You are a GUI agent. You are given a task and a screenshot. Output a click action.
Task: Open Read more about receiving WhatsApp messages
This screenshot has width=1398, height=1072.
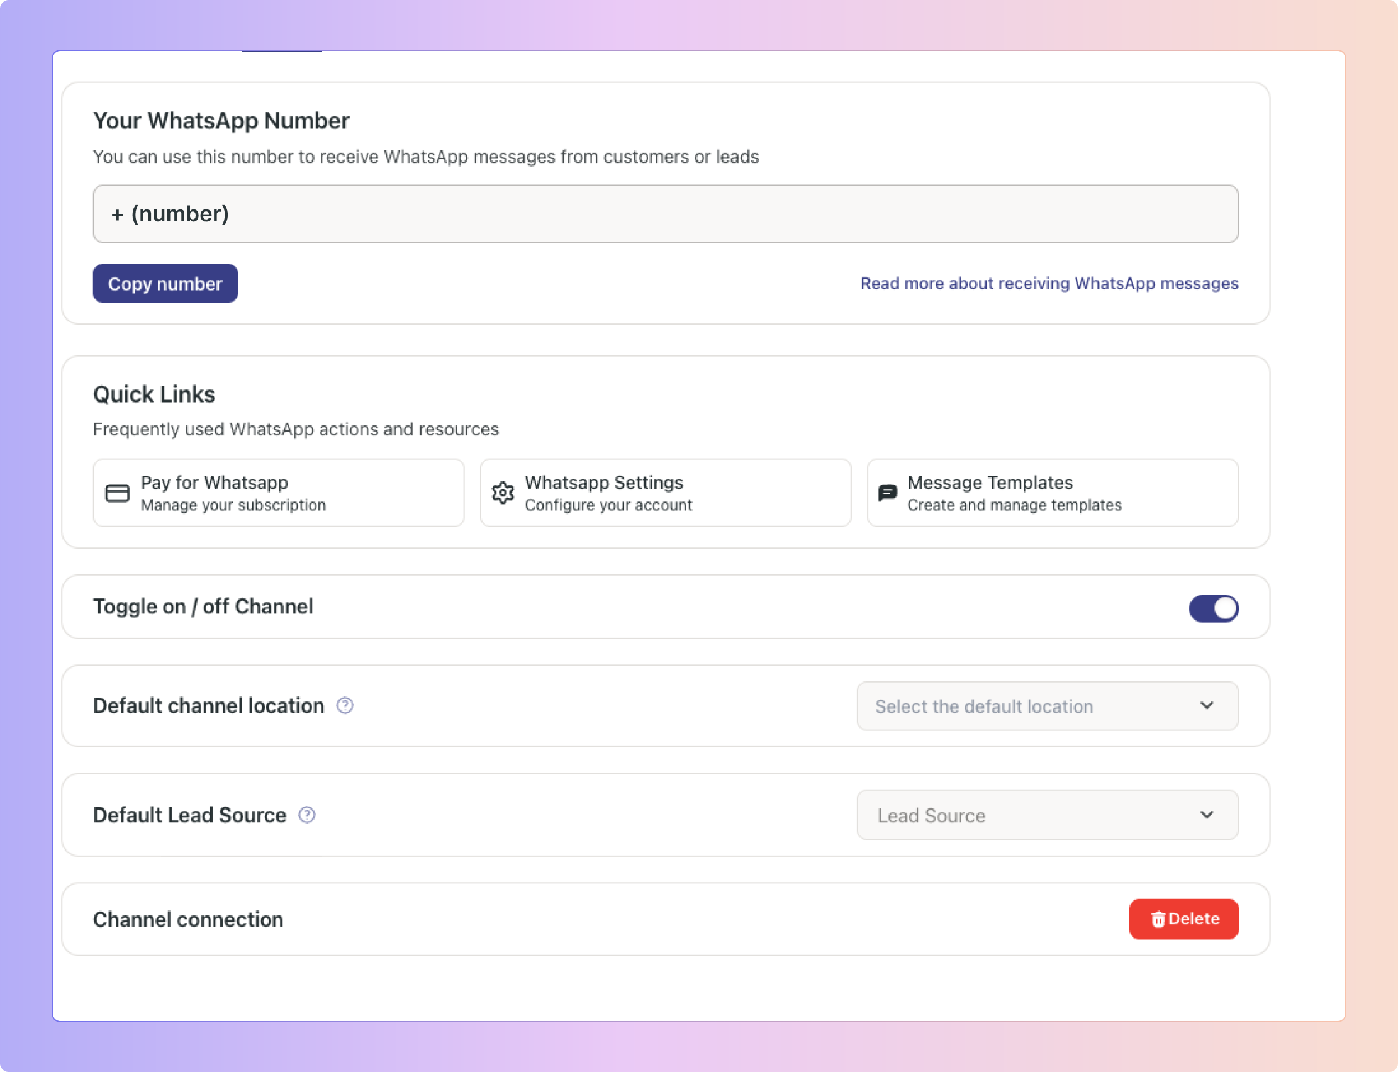pyautogui.click(x=1049, y=283)
